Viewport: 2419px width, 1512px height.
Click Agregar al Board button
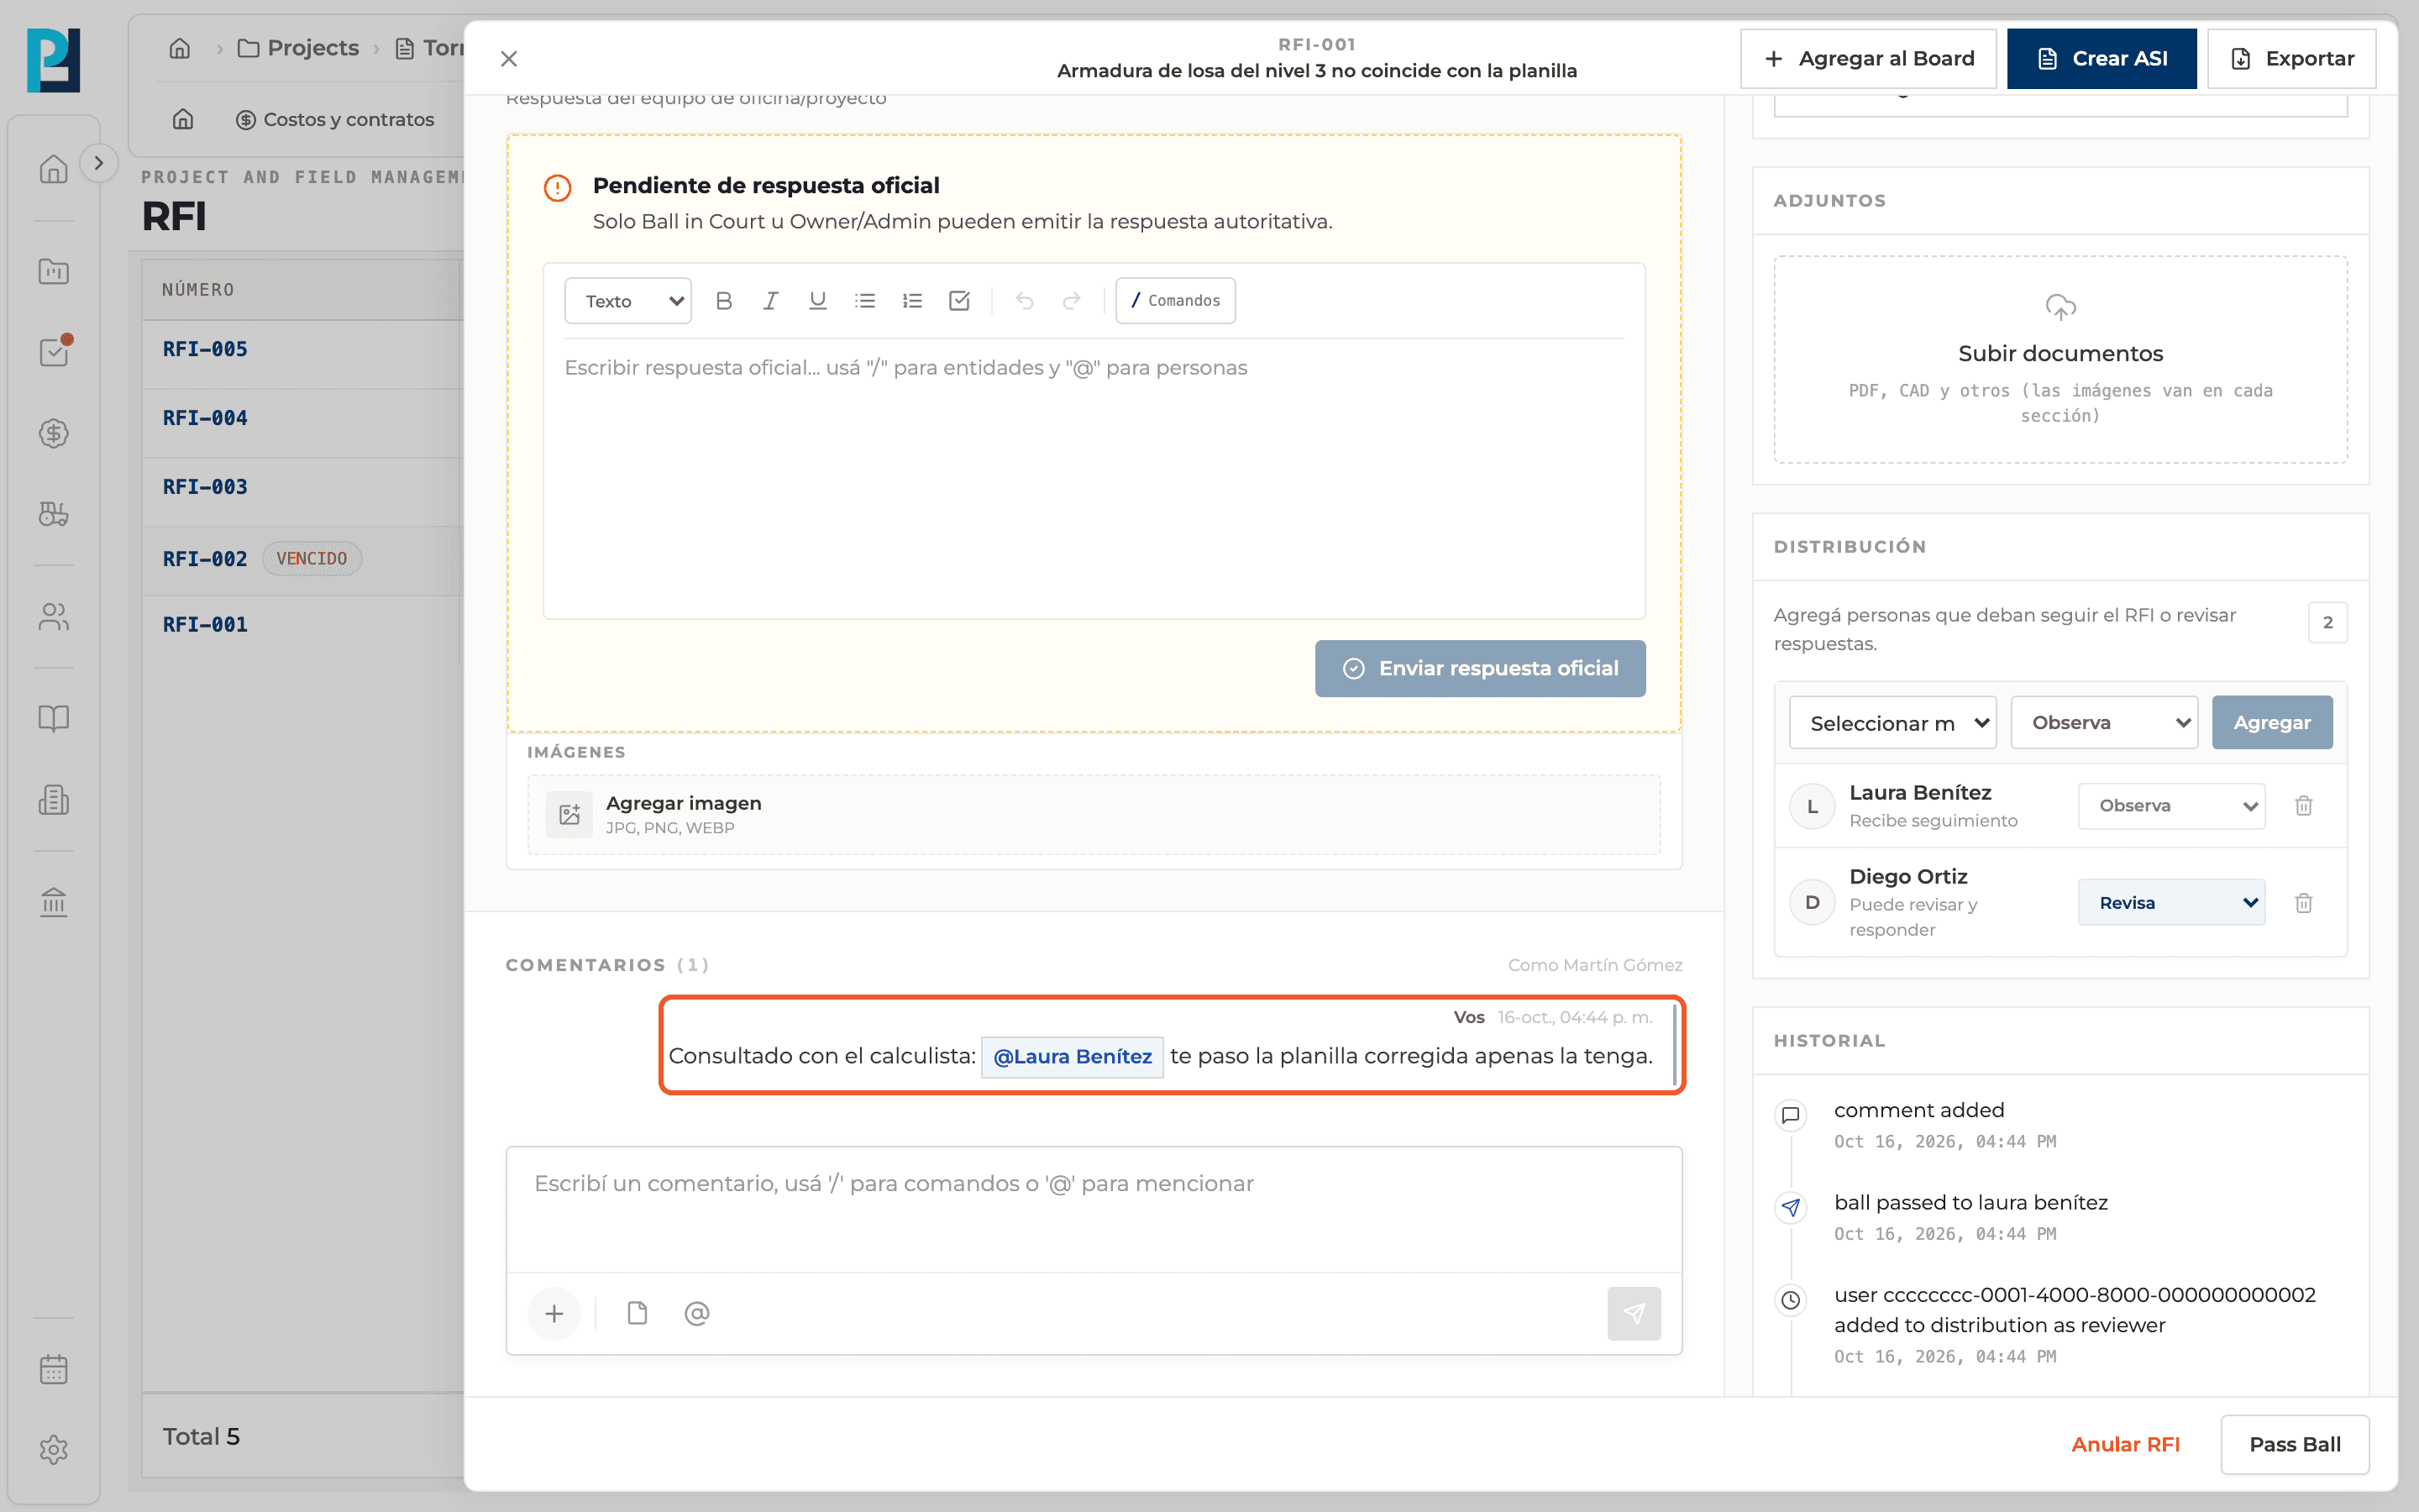(x=1868, y=58)
